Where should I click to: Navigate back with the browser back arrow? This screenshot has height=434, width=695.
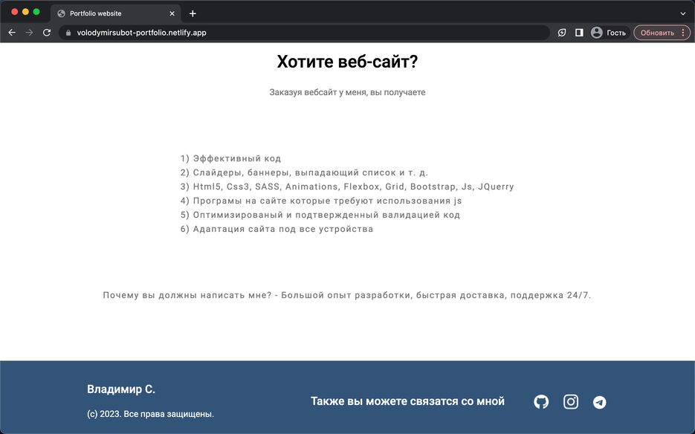11,32
